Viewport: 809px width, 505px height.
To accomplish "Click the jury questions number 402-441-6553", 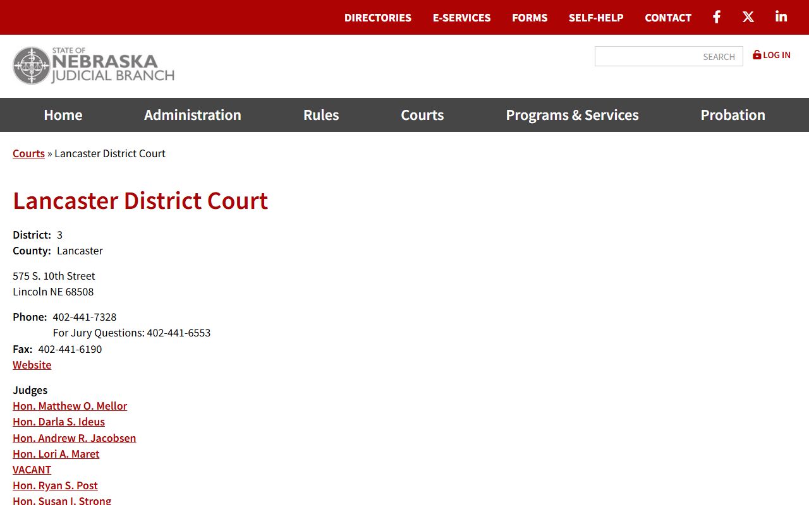I will (179, 333).
